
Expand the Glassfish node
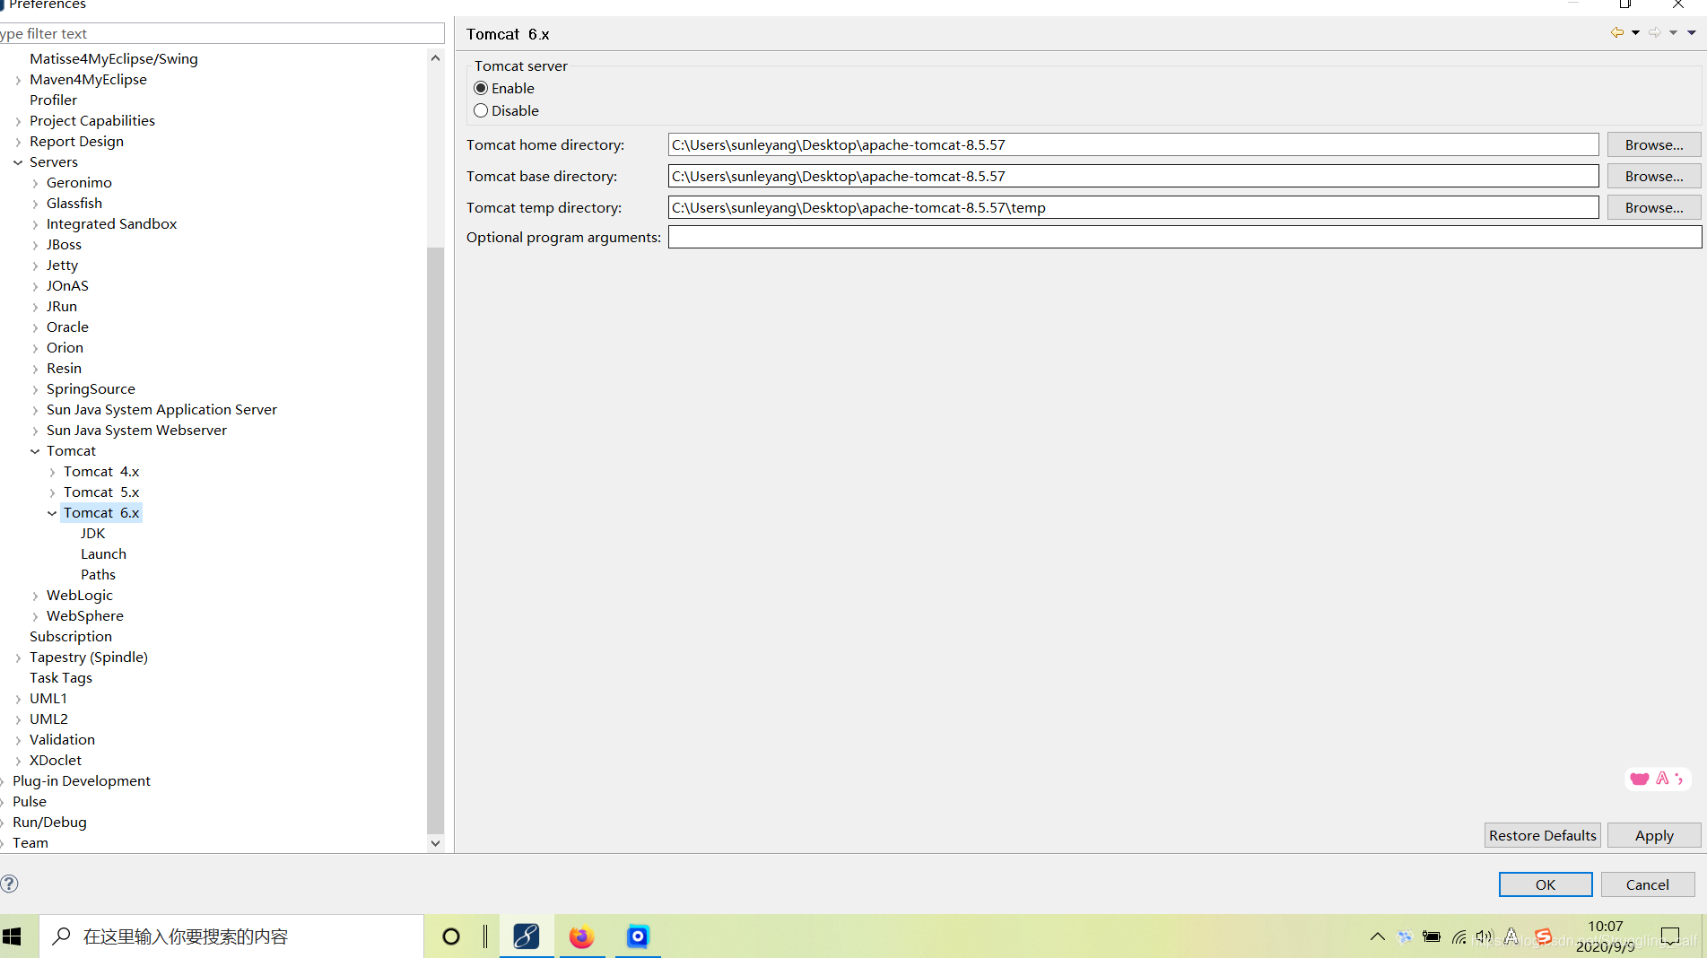[35, 204]
